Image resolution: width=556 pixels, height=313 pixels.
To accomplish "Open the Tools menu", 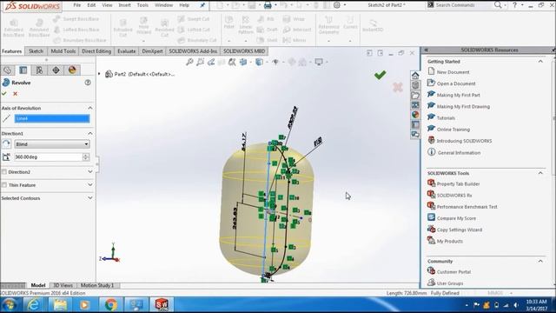I will [142, 5].
